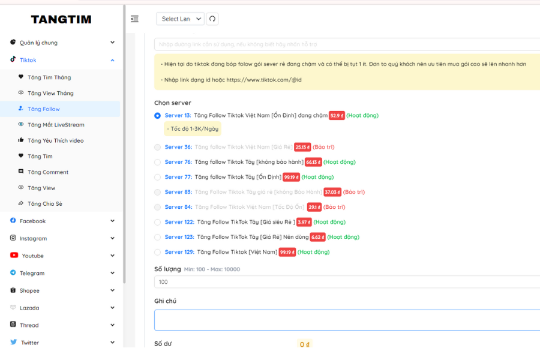Click eye icon beside Tăng Mắt LiveStream
Viewport: 540px width, 360px height.
21,124
